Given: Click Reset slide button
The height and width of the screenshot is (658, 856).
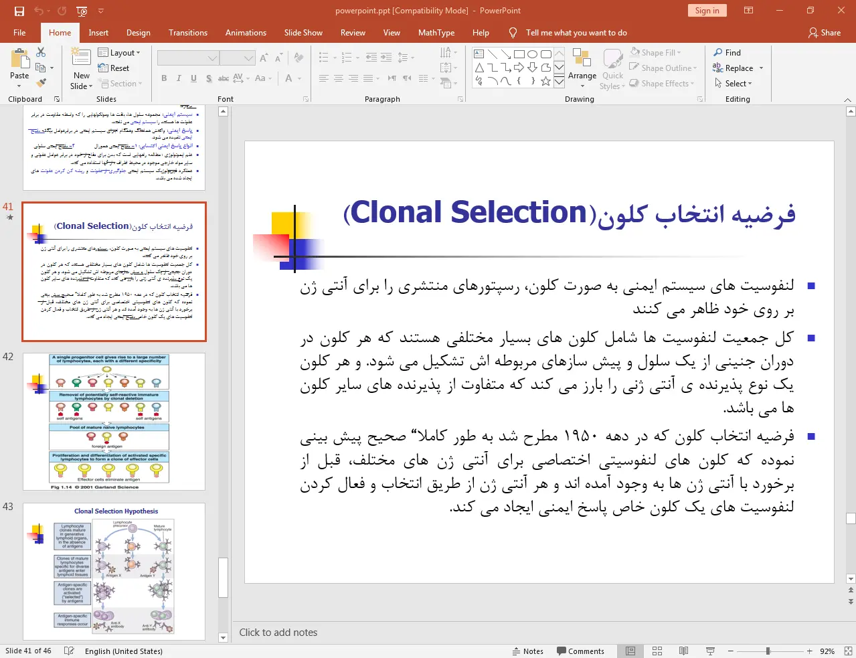Looking at the screenshot, I should coord(114,68).
